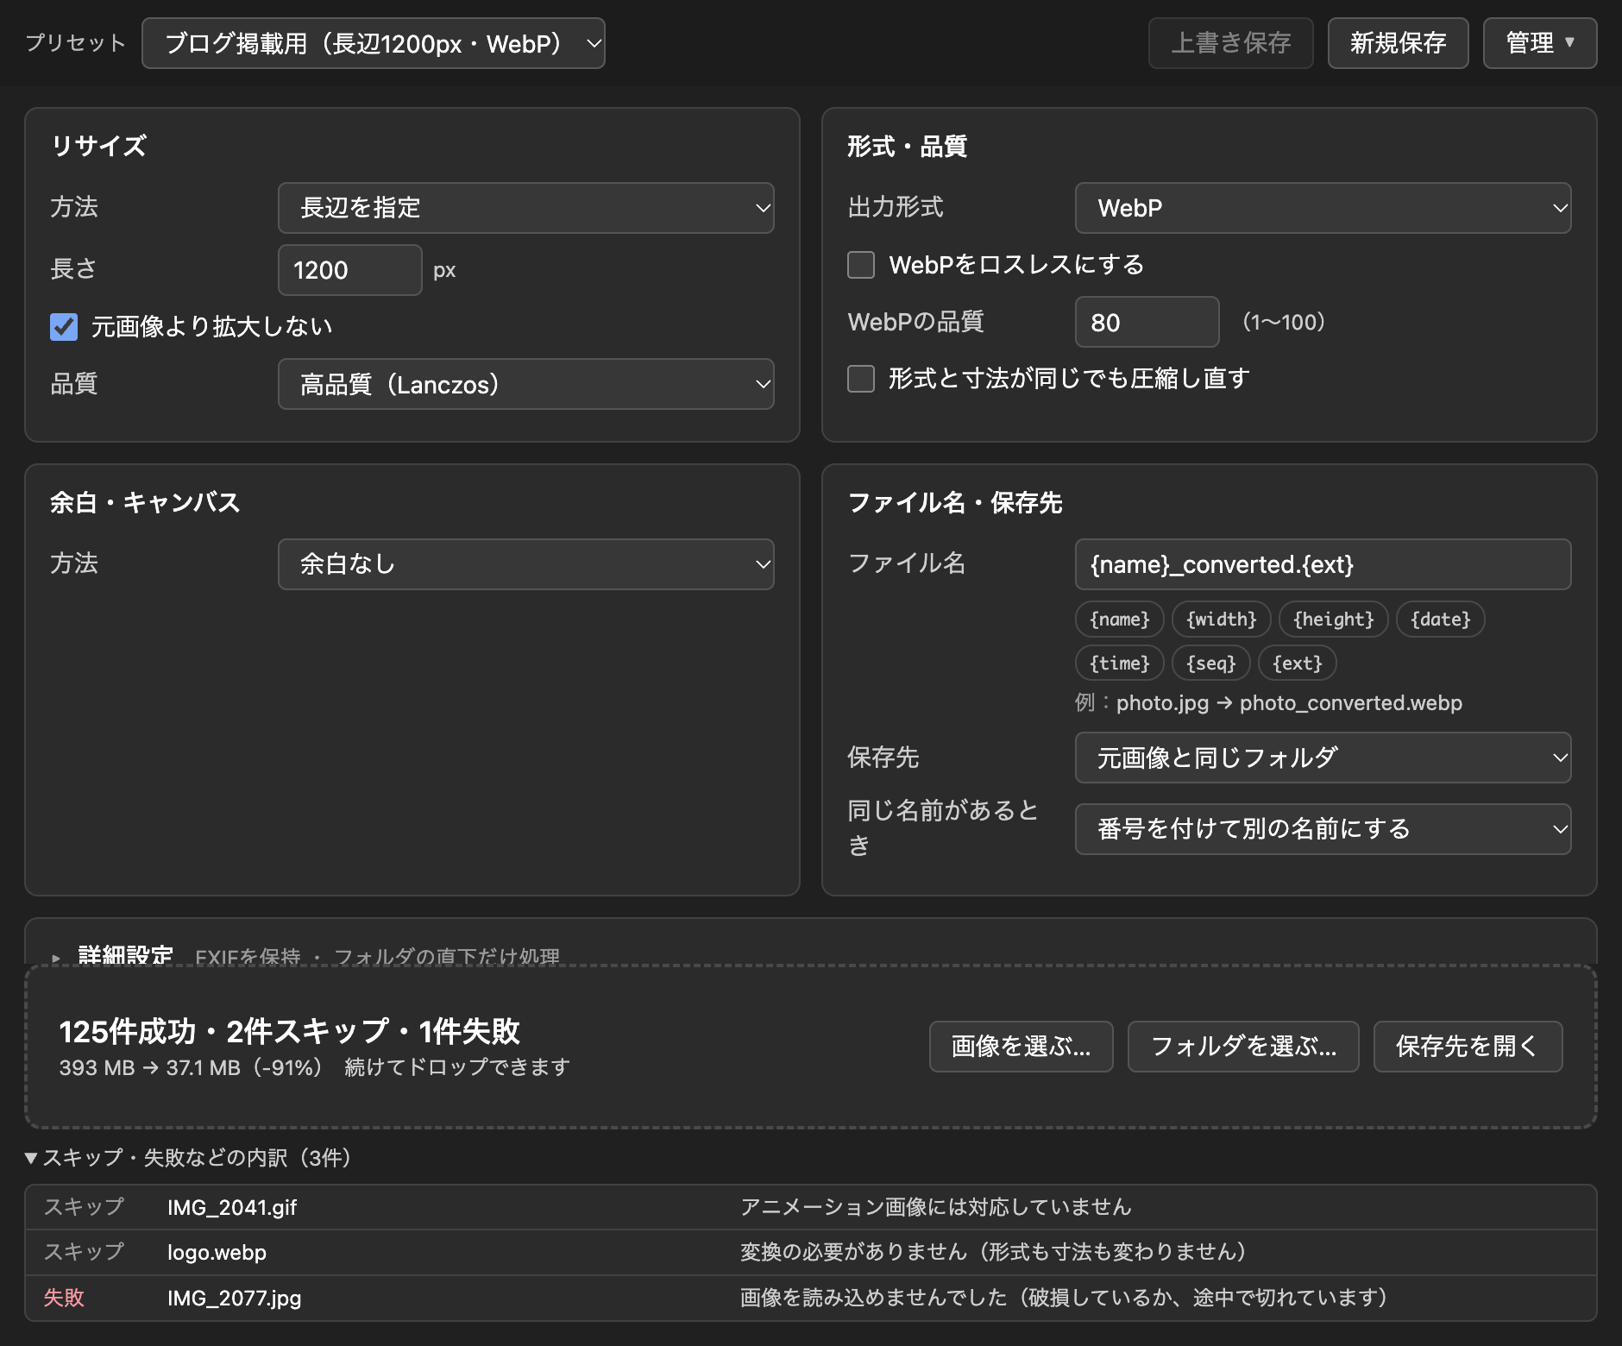Select the logo.webp skipped row
The height and width of the screenshot is (1346, 1622).
tap(810, 1252)
